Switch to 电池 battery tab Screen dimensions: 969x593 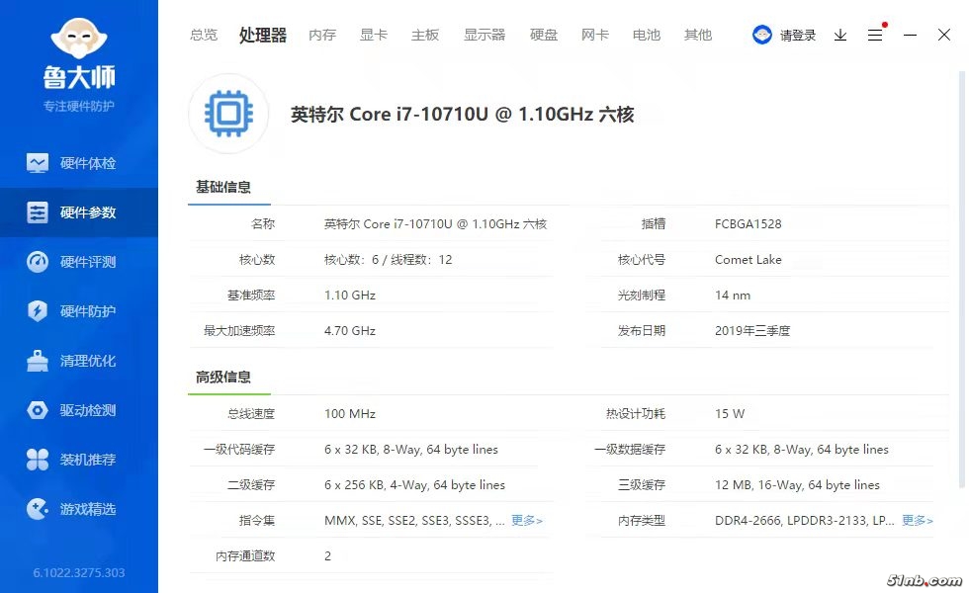click(x=647, y=35)
